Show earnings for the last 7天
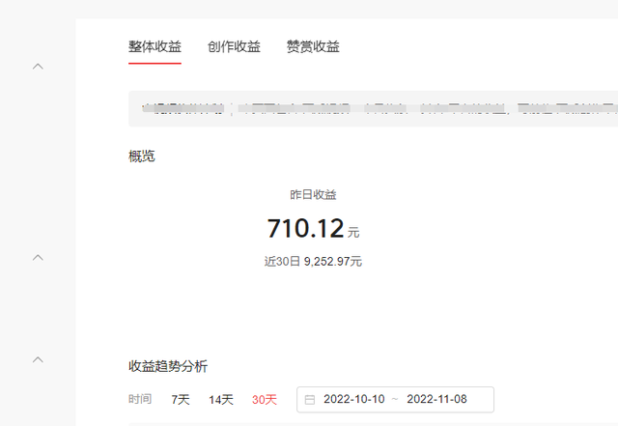 point(181,400)
